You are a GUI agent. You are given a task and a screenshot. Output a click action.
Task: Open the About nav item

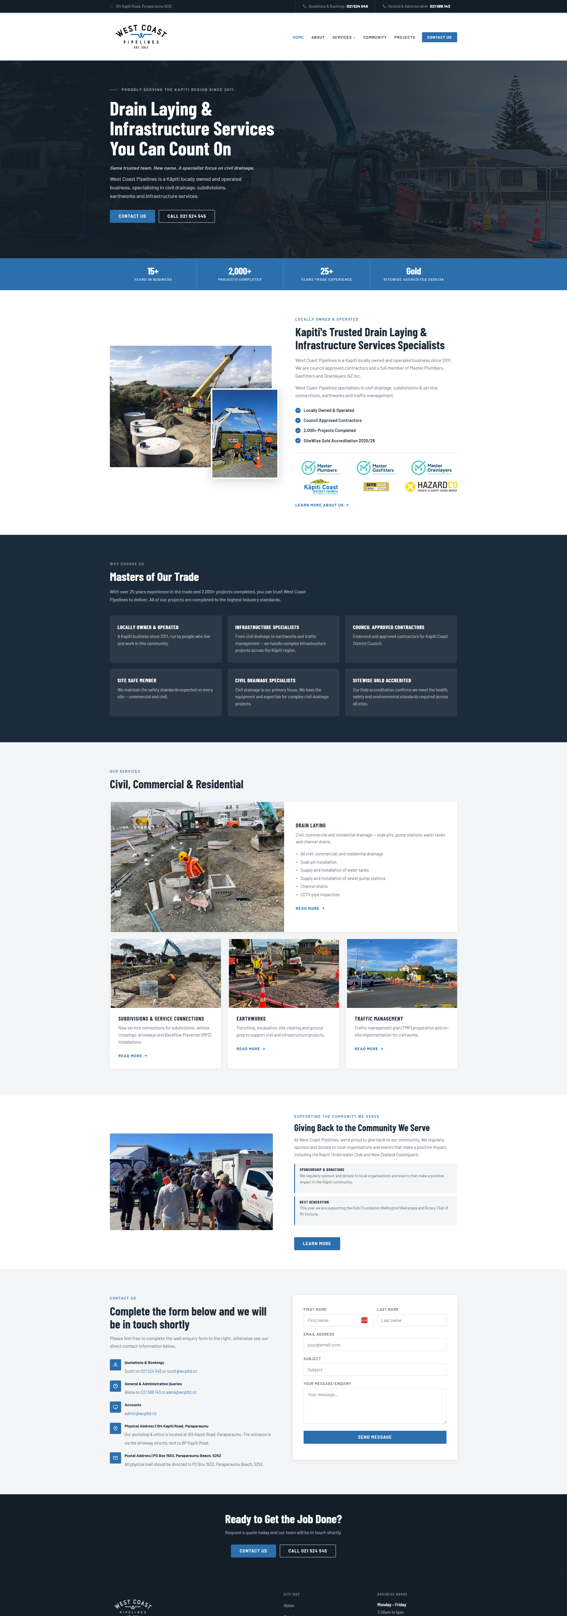point(318,38)
